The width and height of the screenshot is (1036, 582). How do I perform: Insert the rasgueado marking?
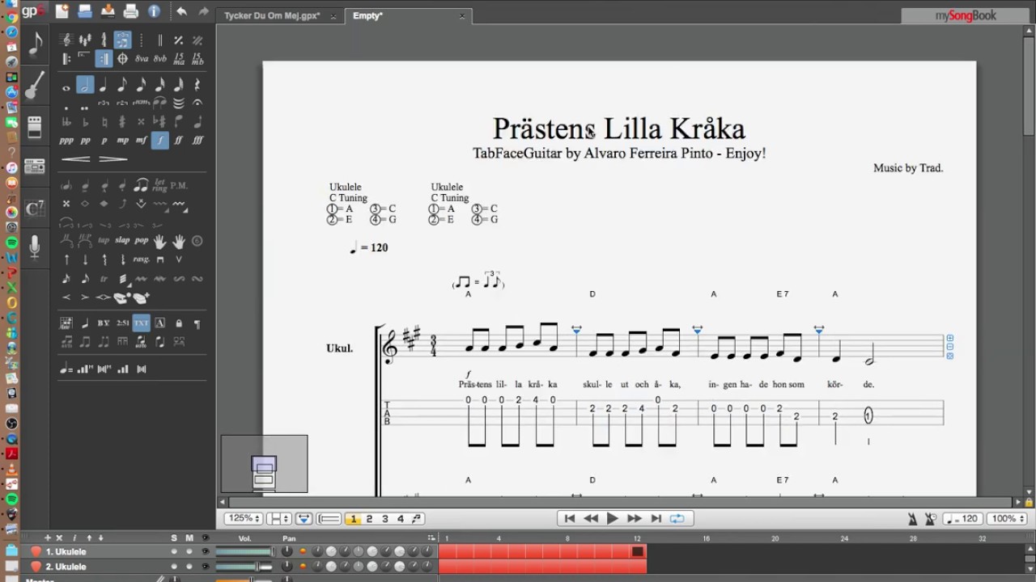click(x=142, y=259)
